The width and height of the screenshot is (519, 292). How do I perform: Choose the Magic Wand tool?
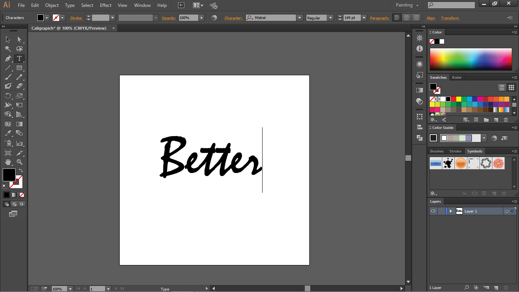tap(8, 49)
